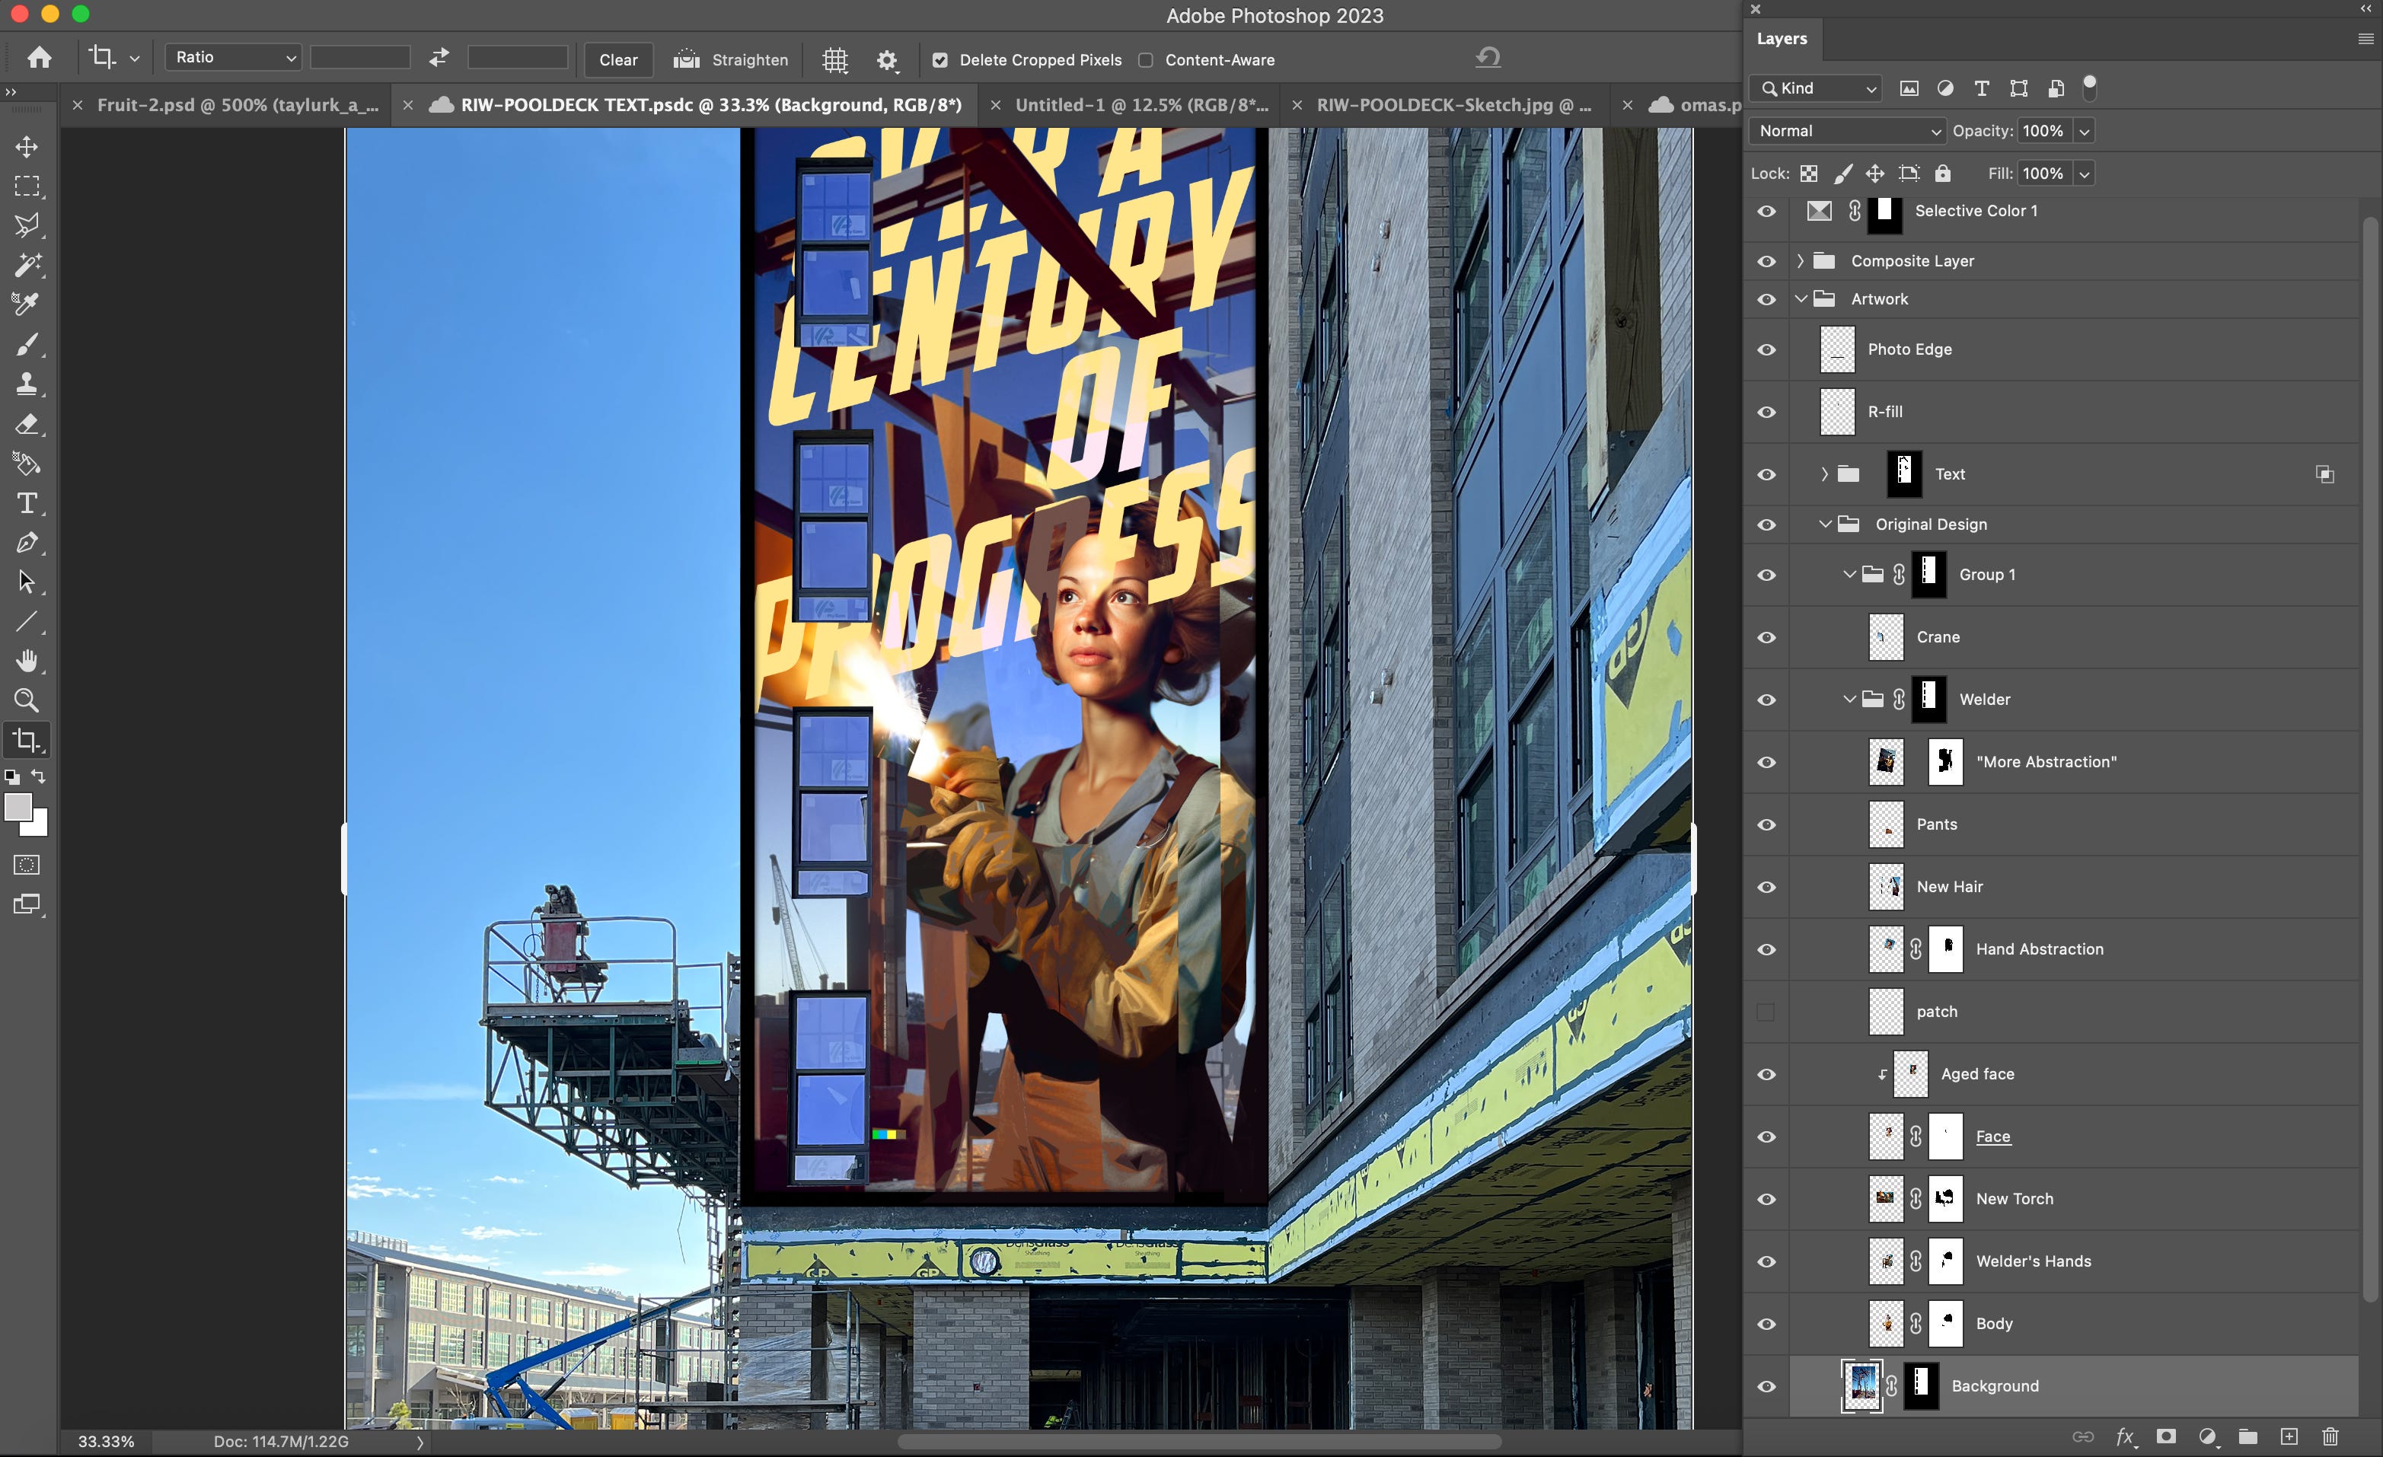Expand the Composite Layer group
The image size is (2383, 1457).
pyautogui.click(x=1800, y=261)
